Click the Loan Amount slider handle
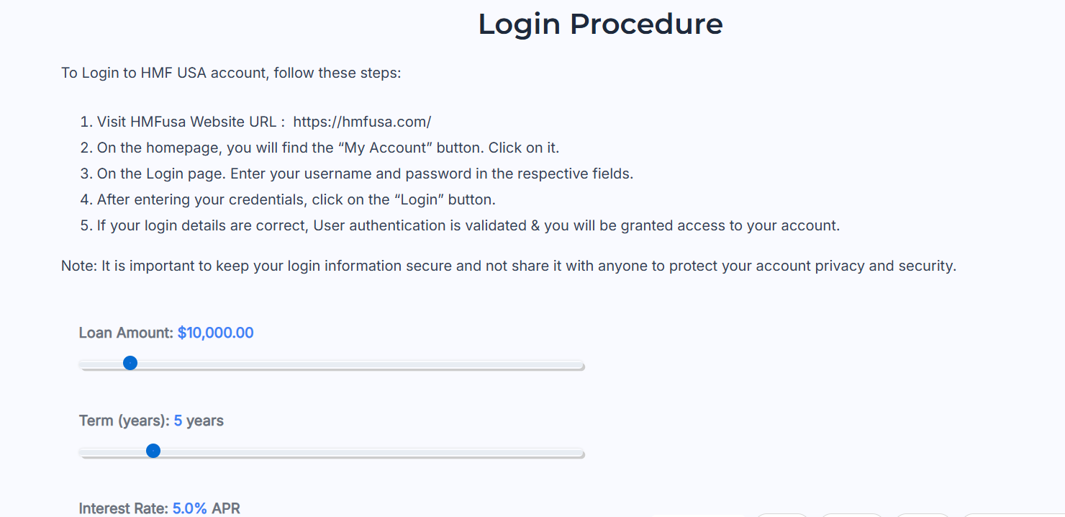 tap(130, 363)
